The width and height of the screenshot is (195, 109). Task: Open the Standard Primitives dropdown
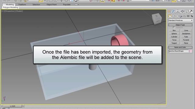(x=180, y=20)
